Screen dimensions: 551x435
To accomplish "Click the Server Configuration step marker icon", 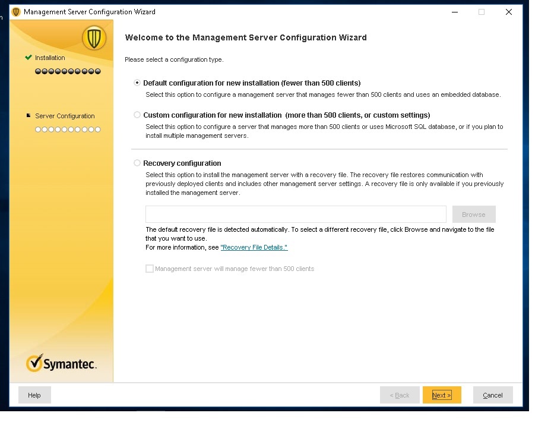I will coord(28,115).
